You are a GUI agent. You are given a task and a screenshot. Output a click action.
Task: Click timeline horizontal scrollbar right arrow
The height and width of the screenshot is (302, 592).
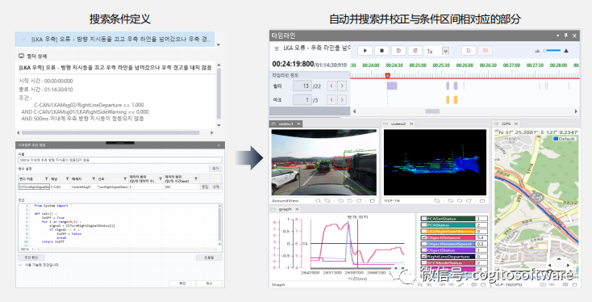[576, 111]
